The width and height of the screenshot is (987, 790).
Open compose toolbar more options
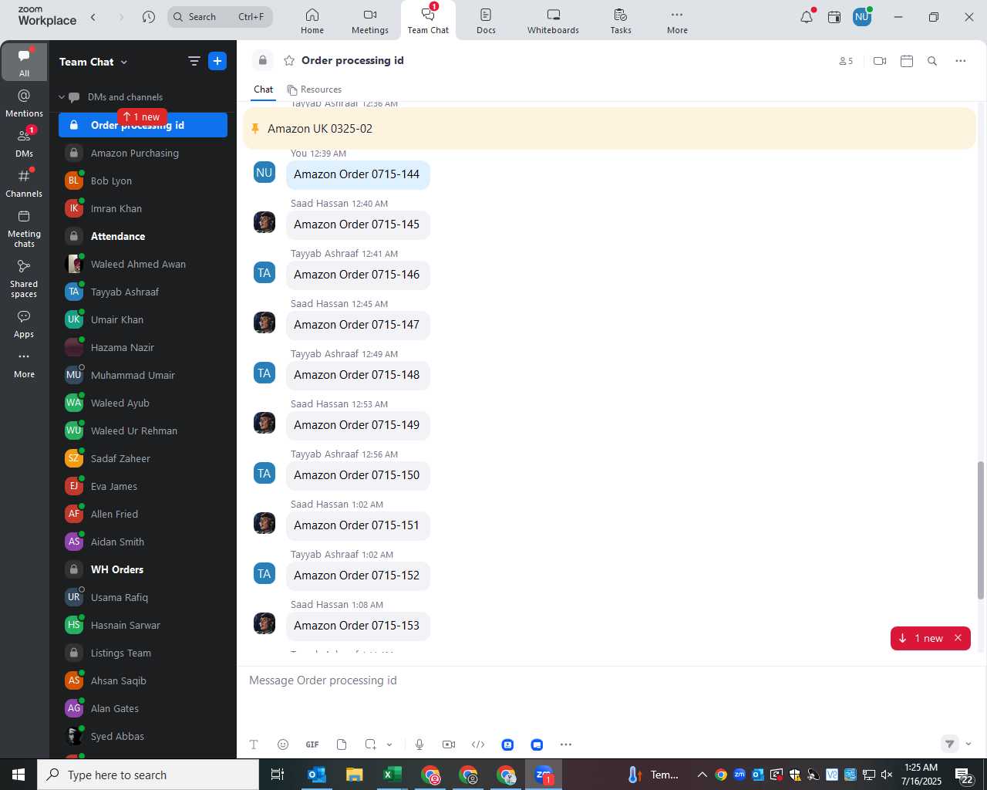tap(566, 744)
